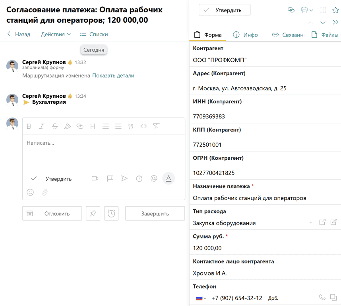This screenshot has width=341, height=306.
Task: Insert a quote block in the comment
Action: tap(131, 126)
